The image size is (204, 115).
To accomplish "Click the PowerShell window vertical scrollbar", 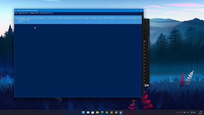I will coord(142,55).
